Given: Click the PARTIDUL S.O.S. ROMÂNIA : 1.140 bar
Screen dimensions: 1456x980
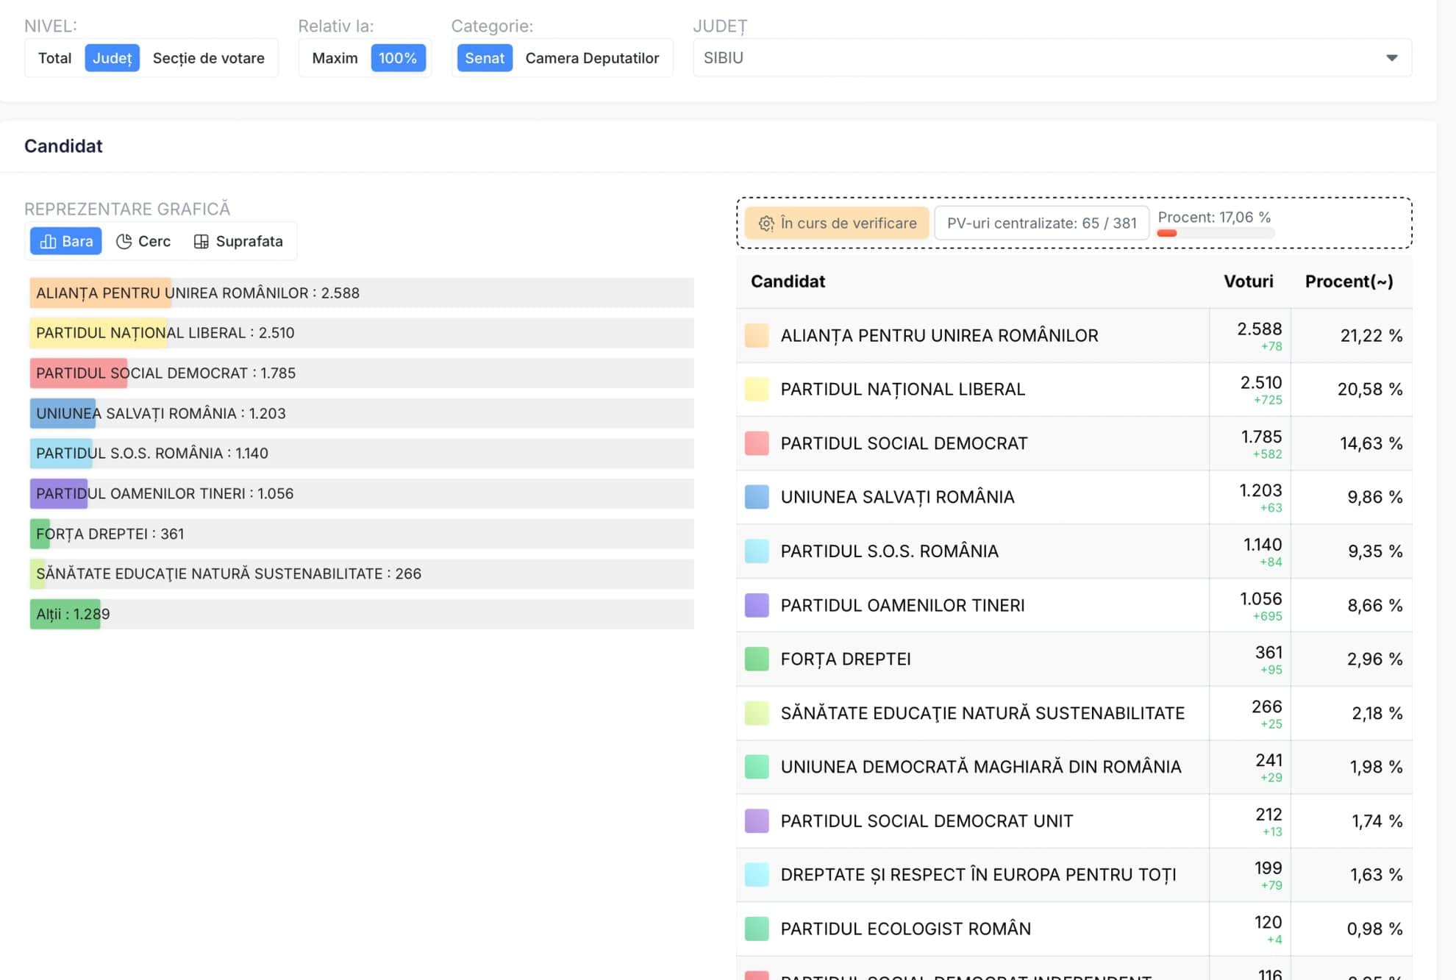Looking at the screenshot, I should [362, 454].
